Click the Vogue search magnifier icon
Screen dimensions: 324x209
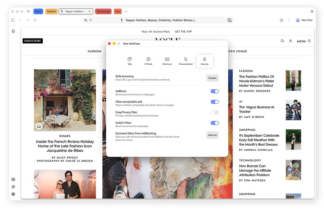tap(282, 41)
